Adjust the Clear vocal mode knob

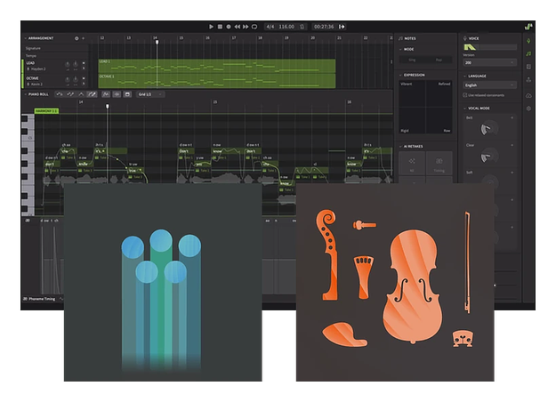(x=489, y=157)
